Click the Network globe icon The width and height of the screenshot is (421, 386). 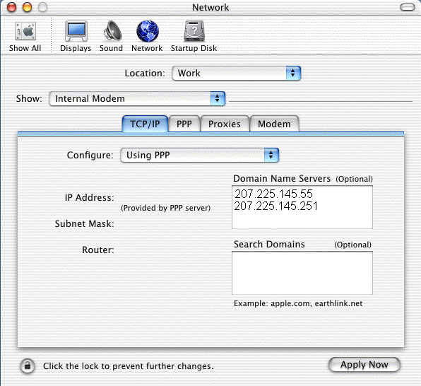coord(148,31)
